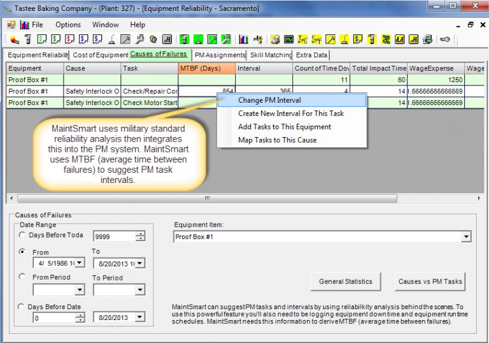
Task: Click the burning match toolbar icon
Action: tap(15, 40)
